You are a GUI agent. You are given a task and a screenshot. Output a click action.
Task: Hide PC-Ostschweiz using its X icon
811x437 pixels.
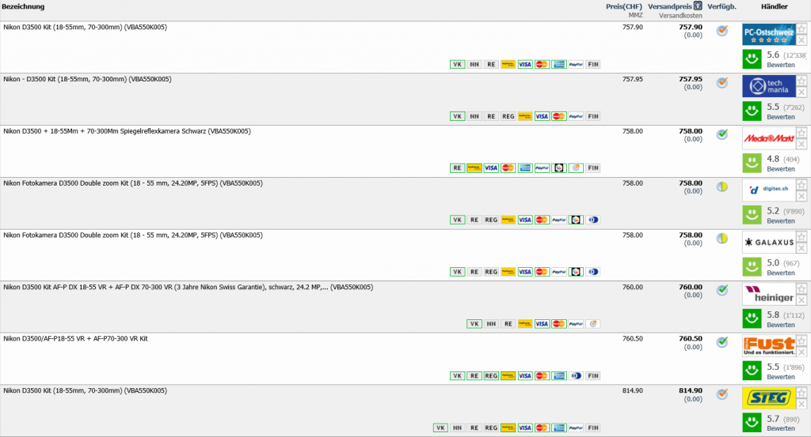pos(801,40)
